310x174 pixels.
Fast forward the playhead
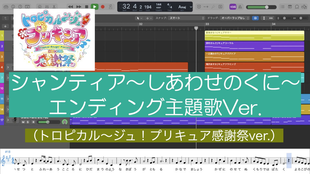pyautogui.click(x=79, y=7)
